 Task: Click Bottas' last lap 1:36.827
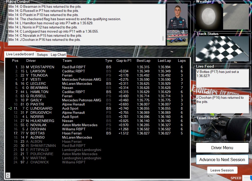tap(164, 133)
